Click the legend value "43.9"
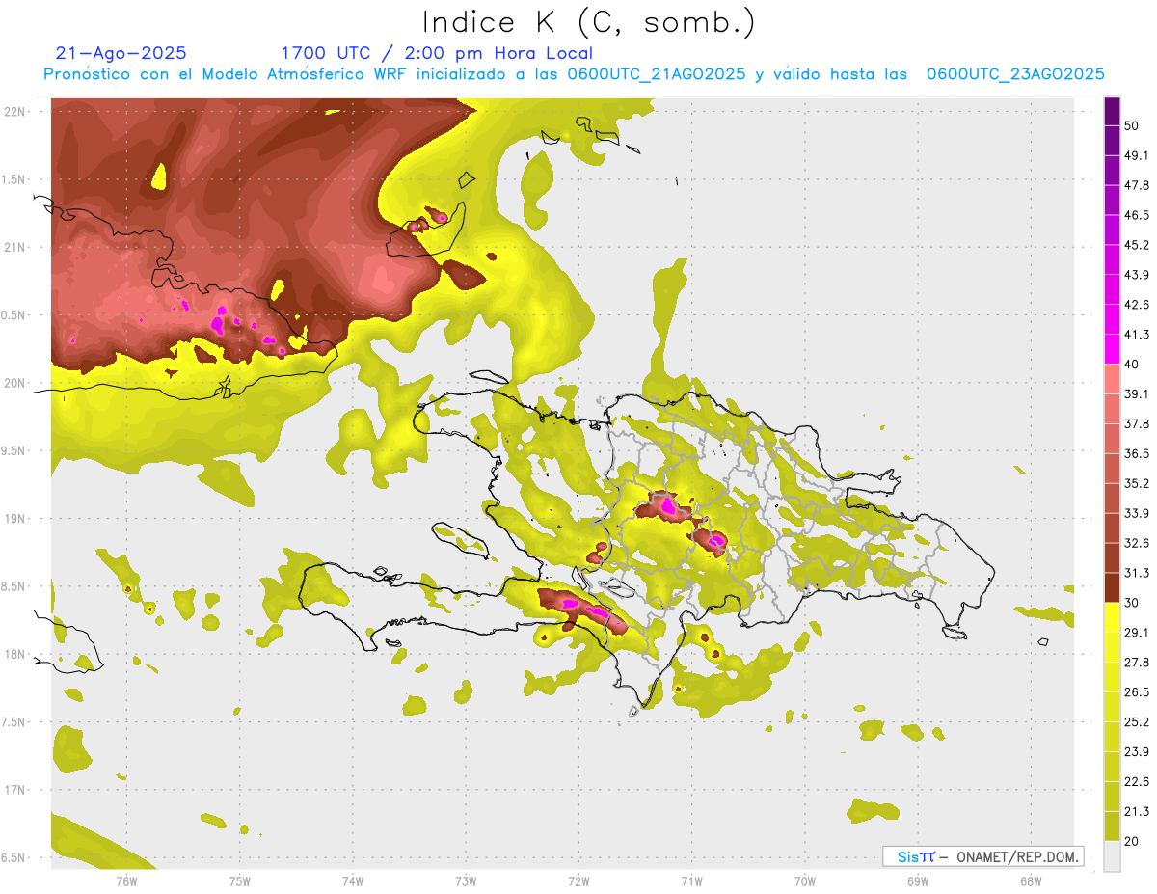Screen dimensions: 1157x894 (1137, 275)
